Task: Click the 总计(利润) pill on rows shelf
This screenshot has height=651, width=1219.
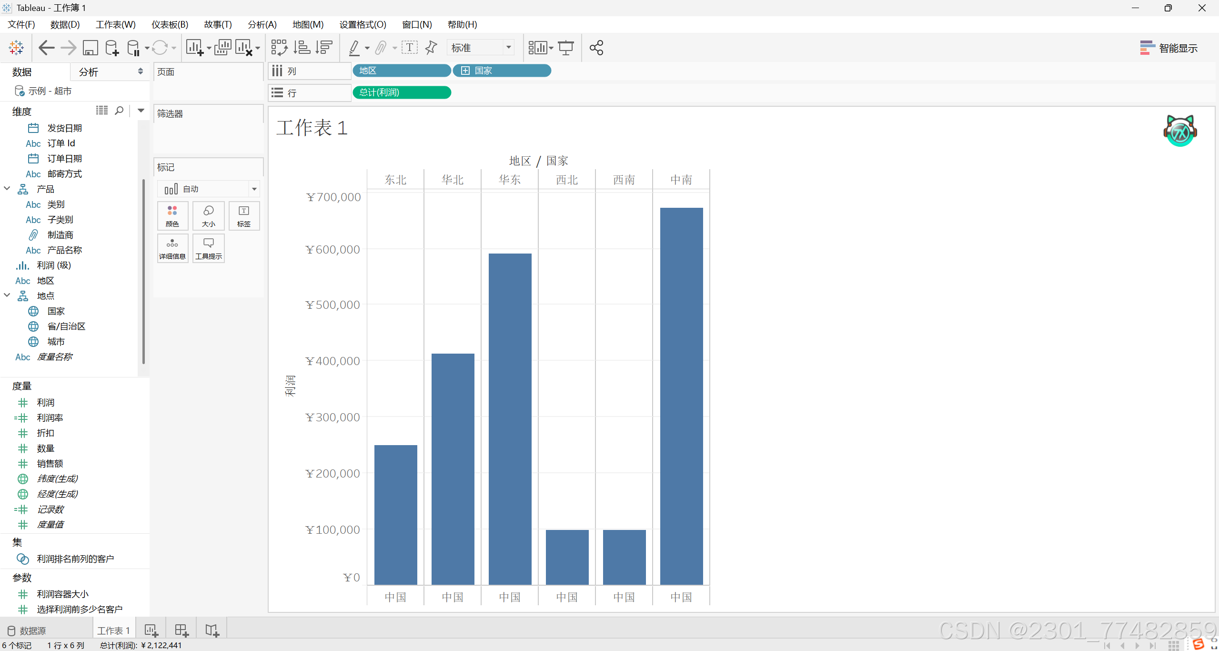Action: tap(402, 92)
